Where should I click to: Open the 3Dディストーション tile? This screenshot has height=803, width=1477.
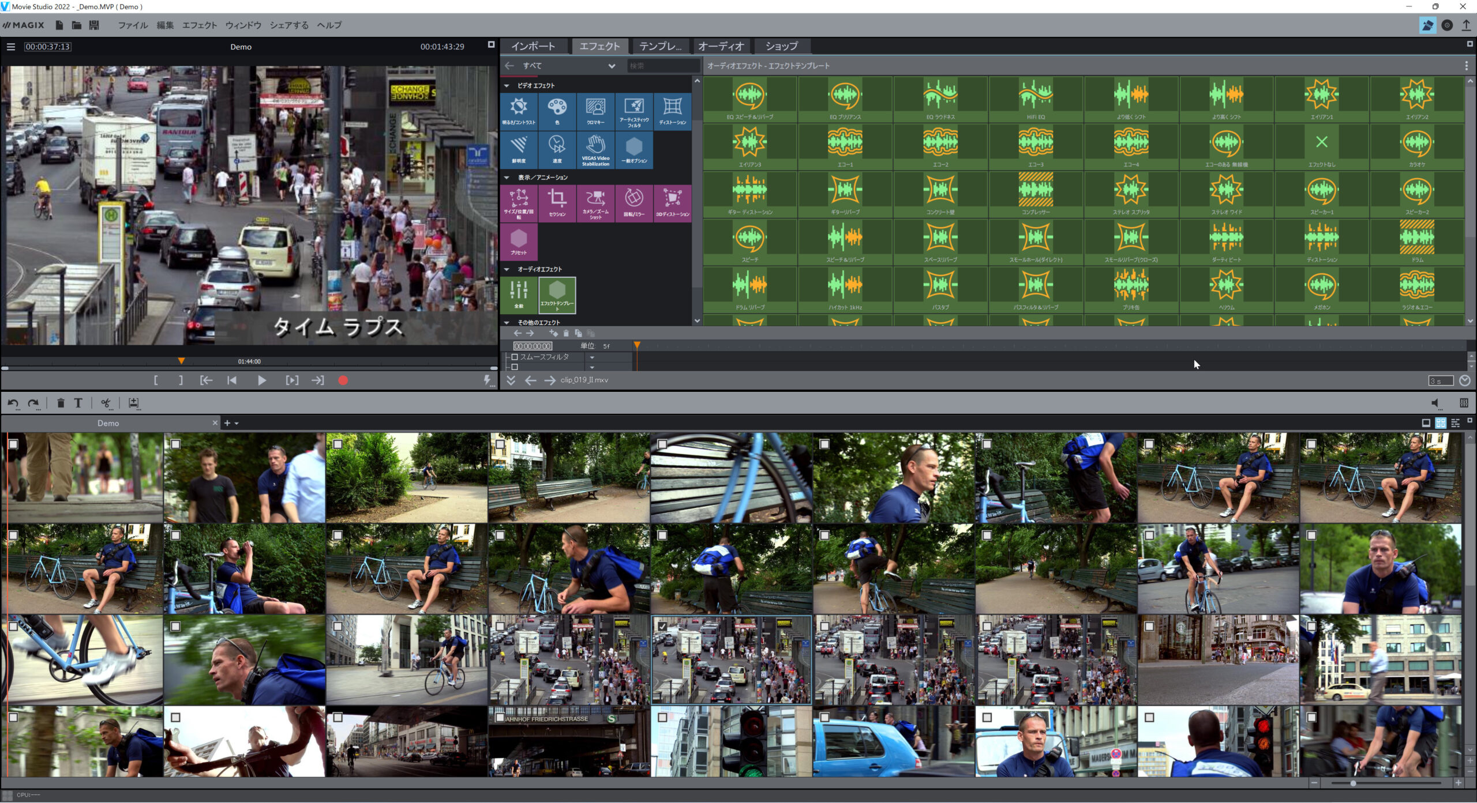click(x=673, y=203)
